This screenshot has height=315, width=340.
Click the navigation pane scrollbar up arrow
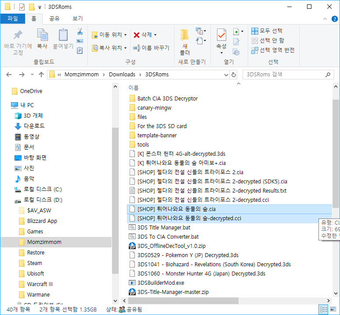click(x=116, y=87)
